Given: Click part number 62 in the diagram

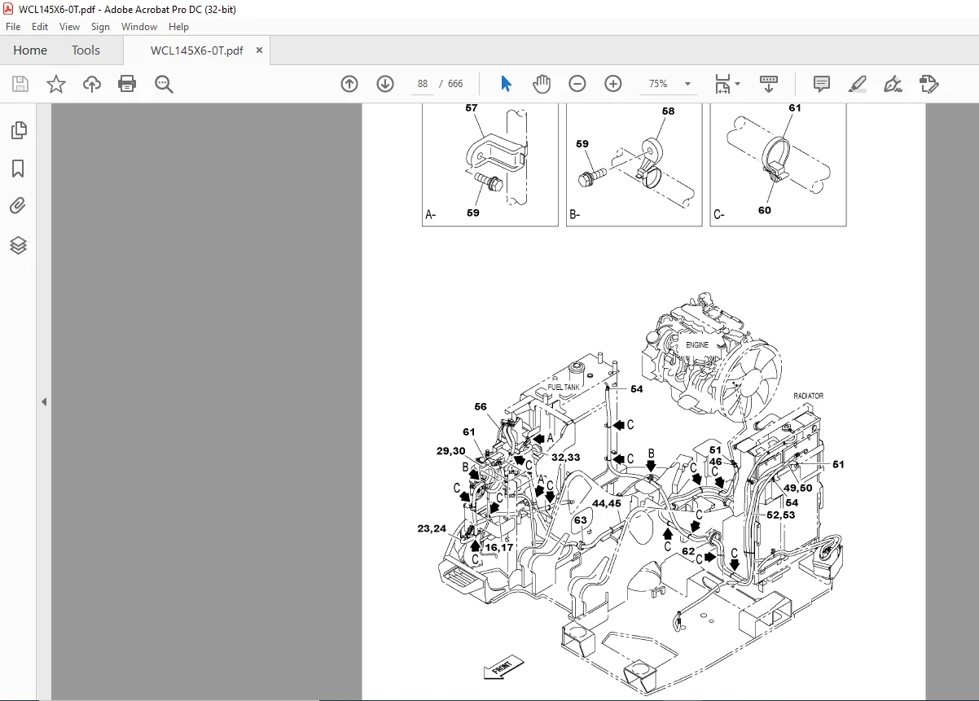Looking at the screenshot, I should 688,551.
